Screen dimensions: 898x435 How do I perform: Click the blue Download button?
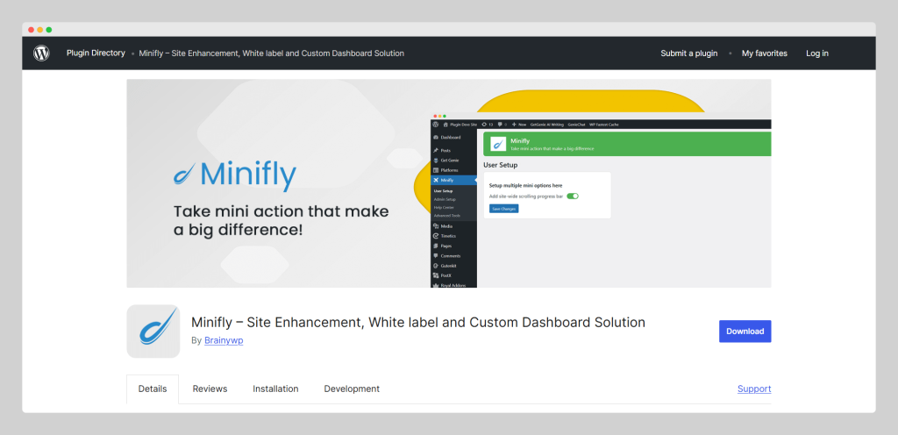pyautogui.click(x=745, y=332)
